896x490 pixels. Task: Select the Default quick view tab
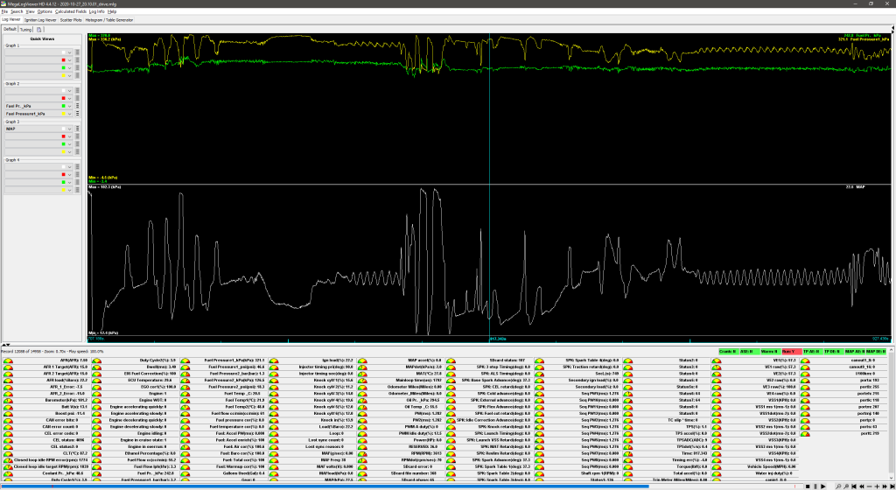pos(10,29)
